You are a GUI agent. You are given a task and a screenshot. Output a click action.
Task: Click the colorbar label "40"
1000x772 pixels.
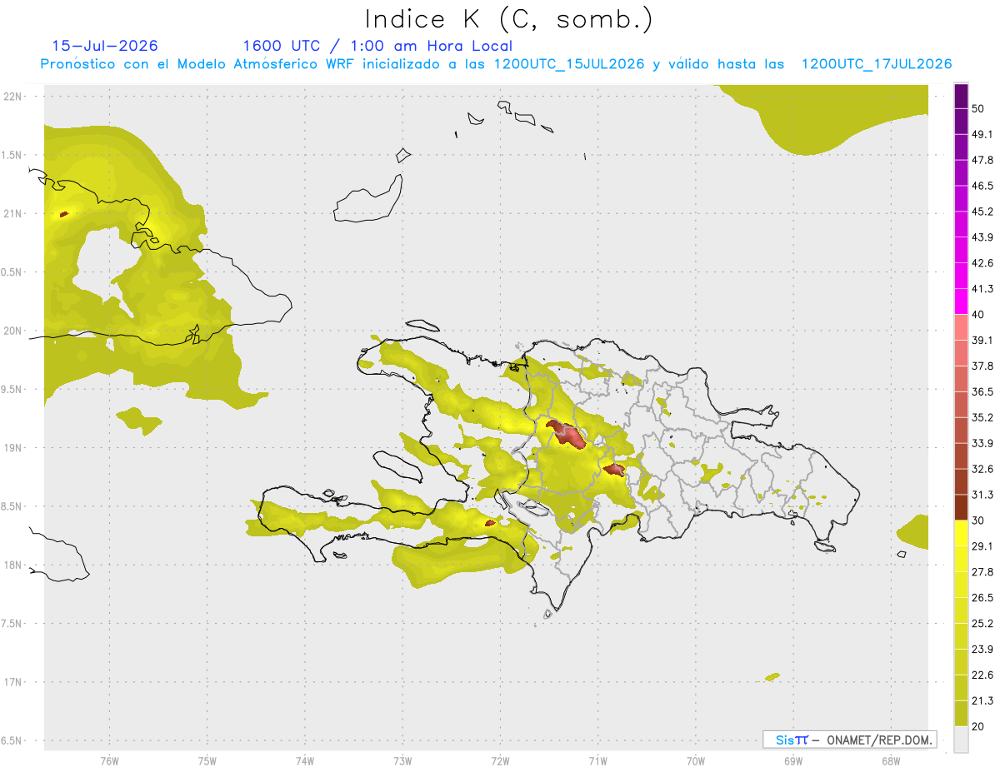point(978,315)
